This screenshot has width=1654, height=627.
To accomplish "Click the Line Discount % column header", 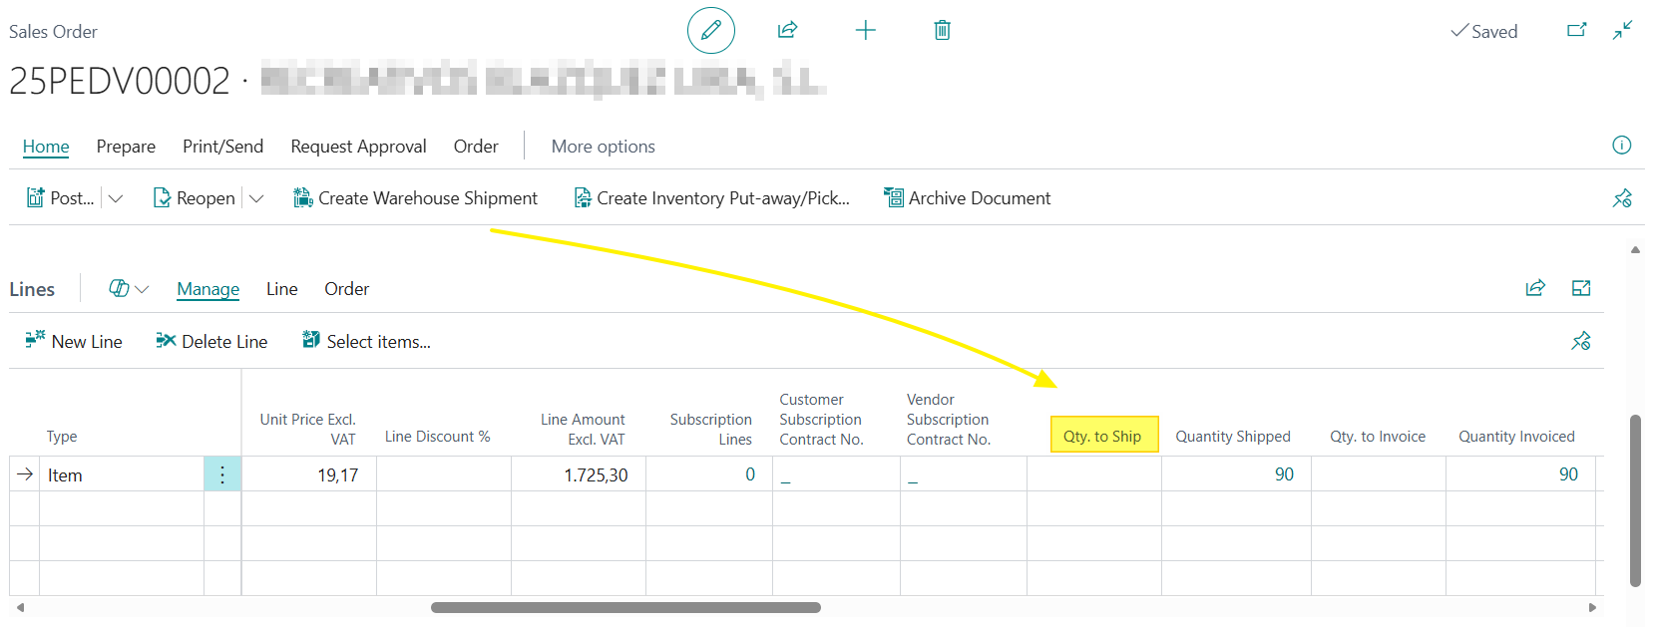I will pos(437,436).
